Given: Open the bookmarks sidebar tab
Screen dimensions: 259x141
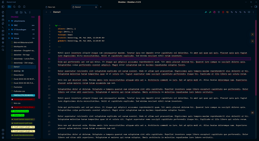Looking at the screenshot, I should tap(24, 7).
